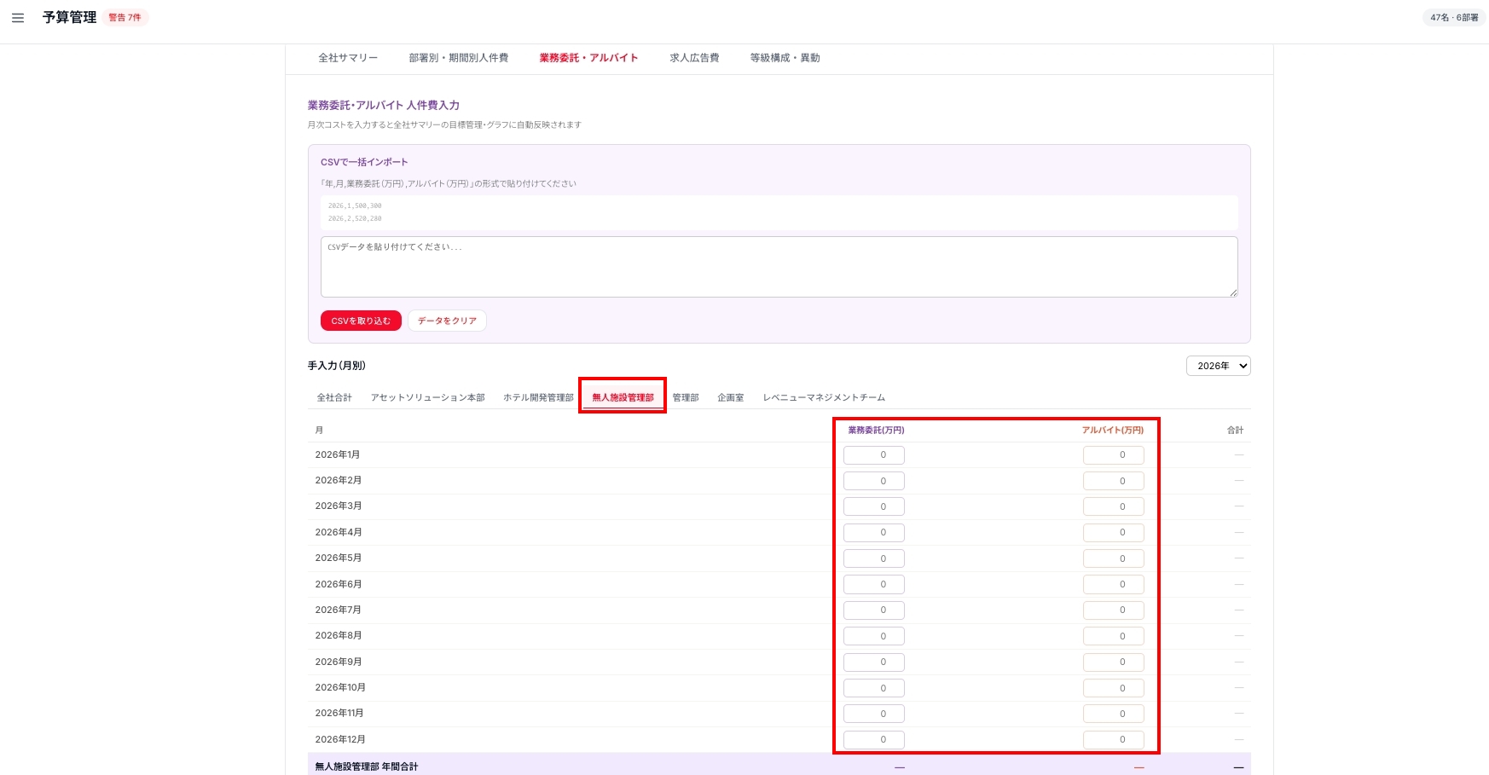
Task: Click アルバイト field for 2026年1月
Action: (x=1114, y=455)
